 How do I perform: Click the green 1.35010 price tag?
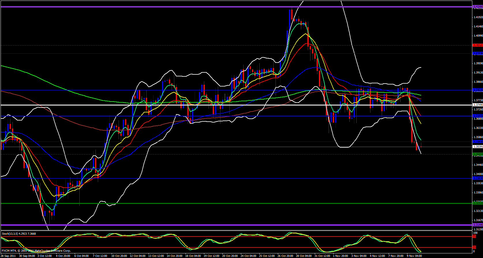478,154
